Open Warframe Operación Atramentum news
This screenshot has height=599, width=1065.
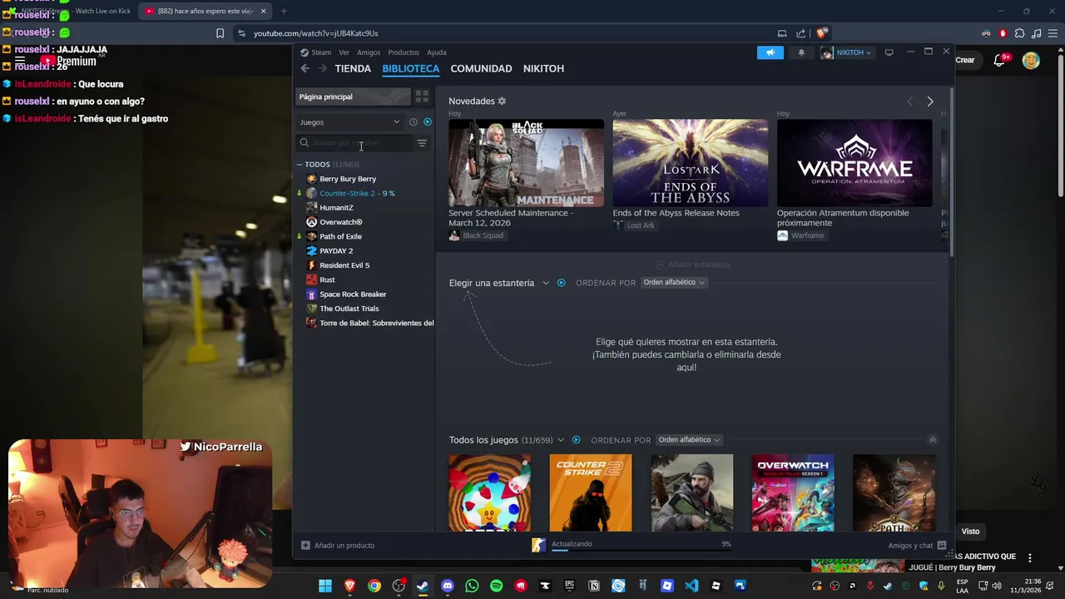(x=854, y=163)
